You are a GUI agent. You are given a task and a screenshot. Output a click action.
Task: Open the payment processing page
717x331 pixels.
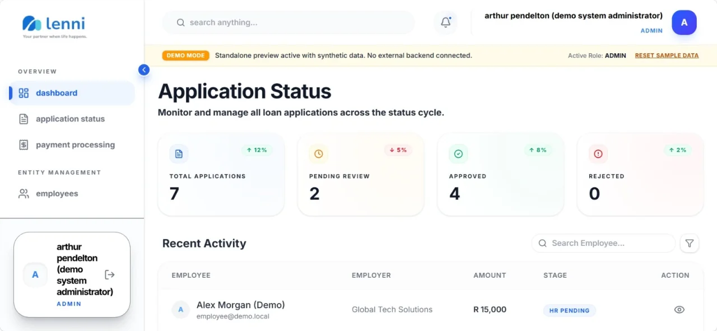72,144
